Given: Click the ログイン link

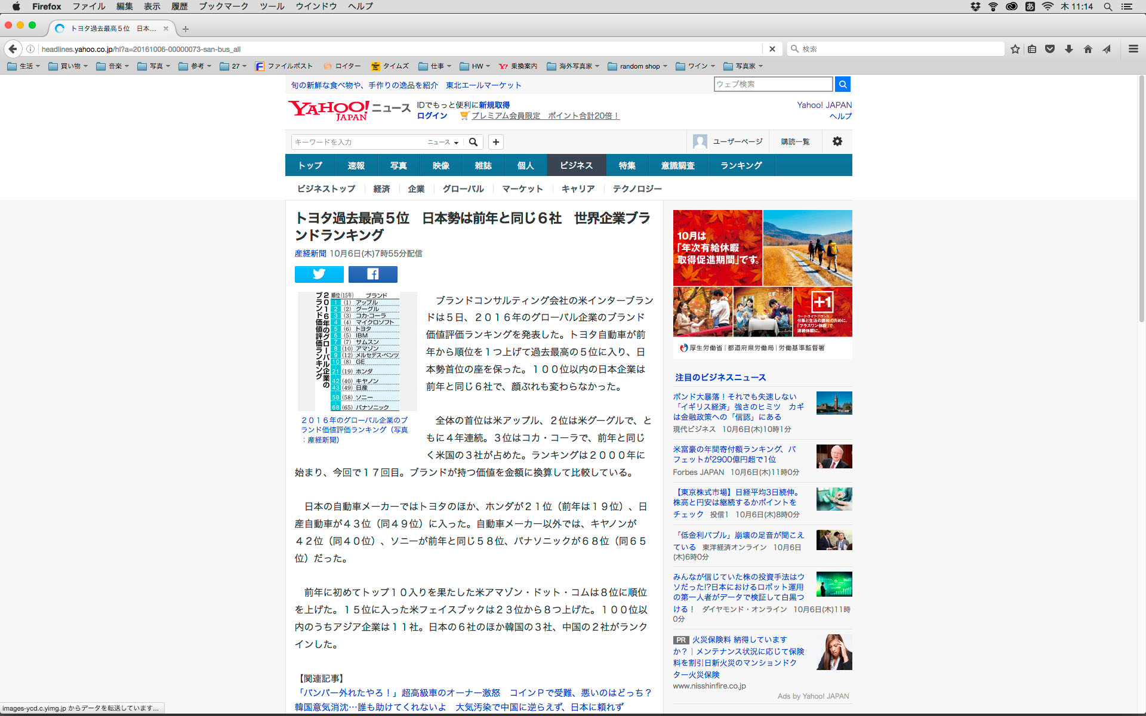Looking at the screenshot, I should [432, 116].
